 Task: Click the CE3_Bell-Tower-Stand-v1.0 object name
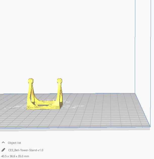26,150
